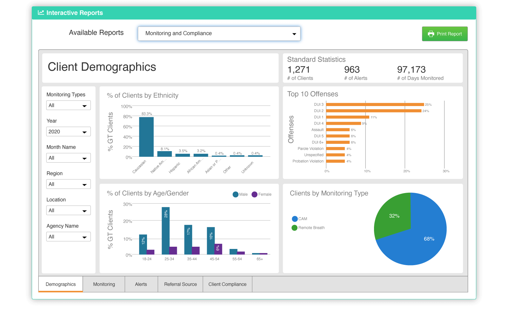
Task: Click the DUI 4 offense bar
Action: (x=344, y=124)
